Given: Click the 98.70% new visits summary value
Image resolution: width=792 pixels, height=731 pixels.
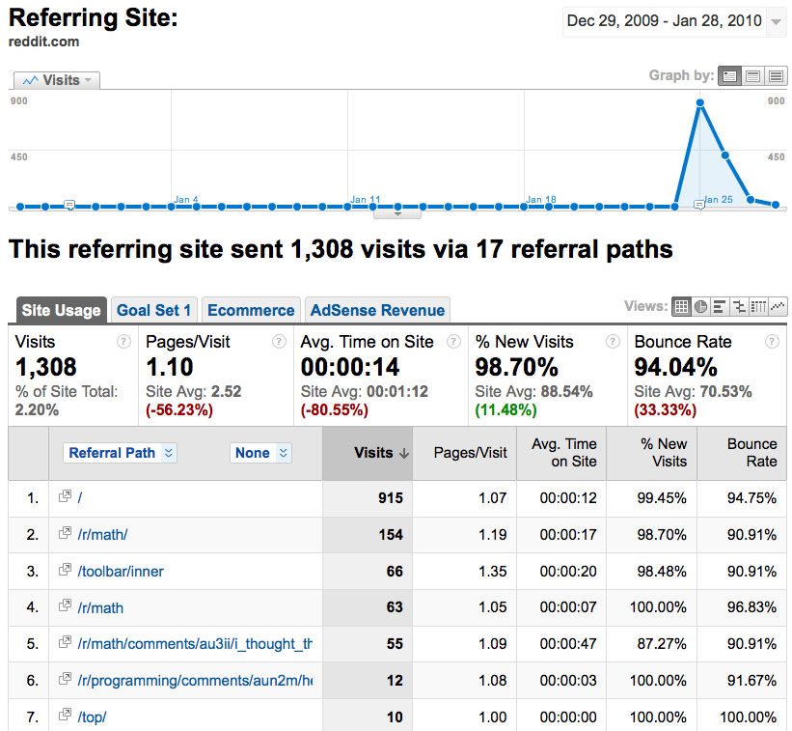Looking at the screenshot, I should (517, 368).
